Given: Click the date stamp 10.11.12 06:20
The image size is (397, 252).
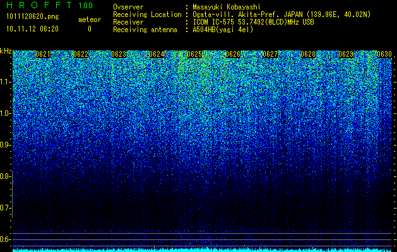Looking at the screenshot, I should 32,29.
